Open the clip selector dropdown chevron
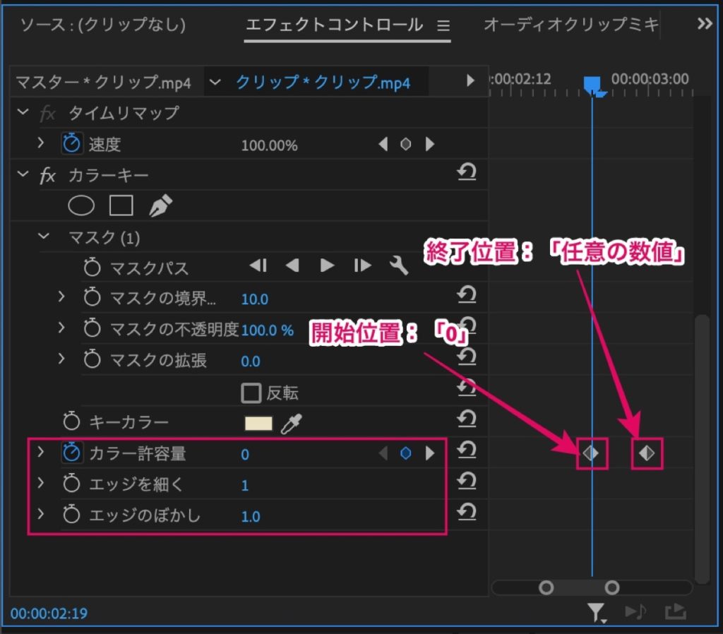The height and width of the screenshot is (634, 723). (x=215, y=82)
